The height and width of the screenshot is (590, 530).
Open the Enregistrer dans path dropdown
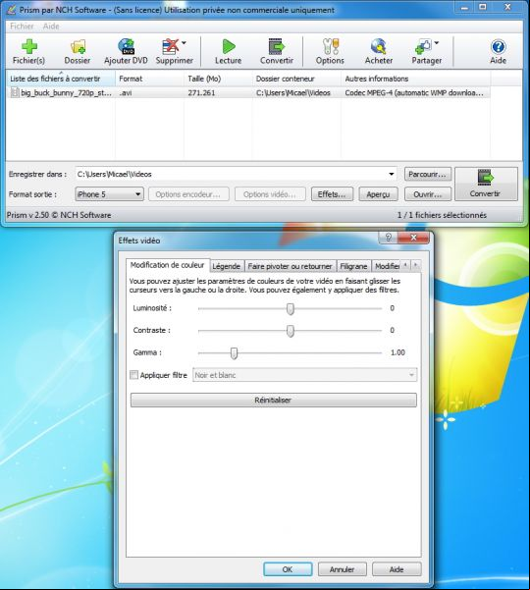tap(392, 174)
